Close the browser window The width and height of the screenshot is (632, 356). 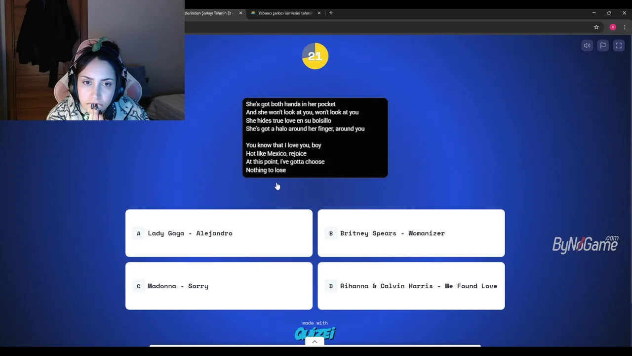tap(624, 13)
